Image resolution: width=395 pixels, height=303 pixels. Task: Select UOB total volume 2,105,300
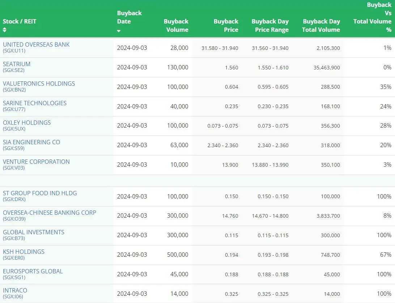(x=328, y=48)
